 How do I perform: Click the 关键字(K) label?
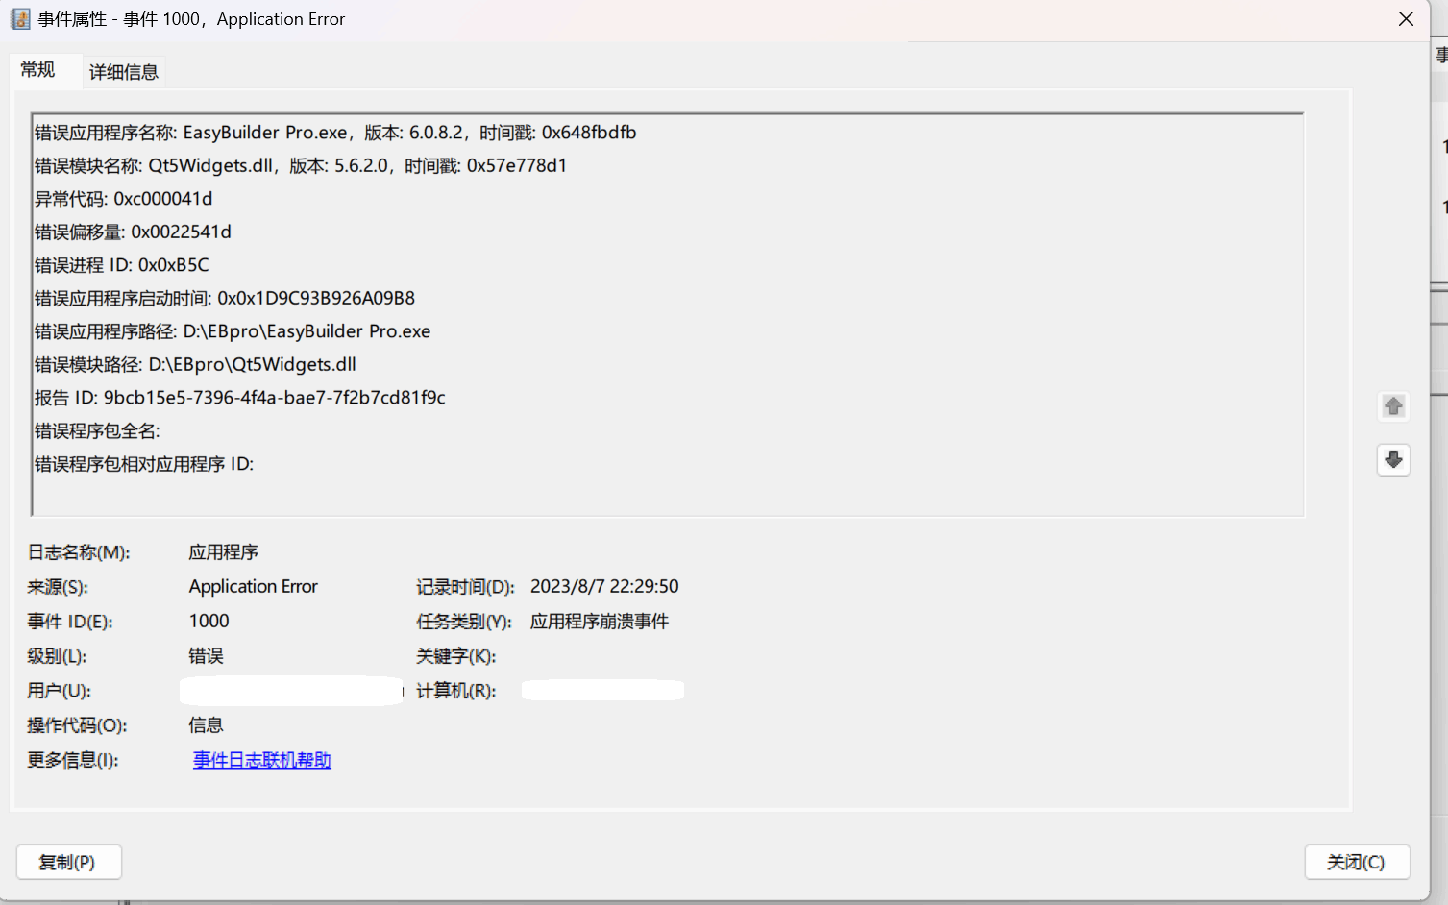(456, 656)
